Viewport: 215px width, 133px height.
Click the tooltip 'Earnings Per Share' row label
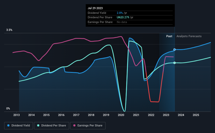pyautogui.click(x=100, y=22)
